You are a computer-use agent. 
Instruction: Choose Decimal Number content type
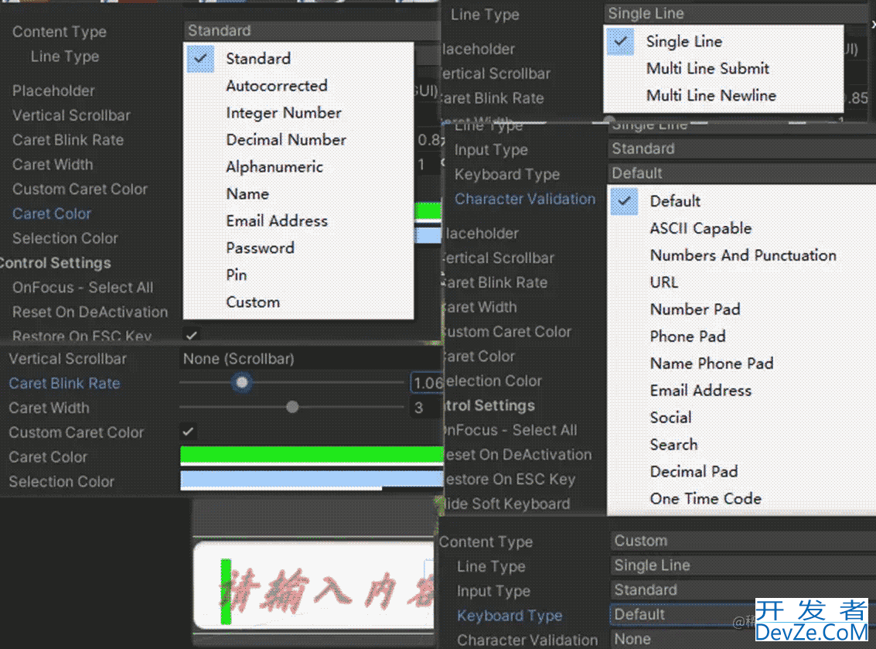(286, 140)
